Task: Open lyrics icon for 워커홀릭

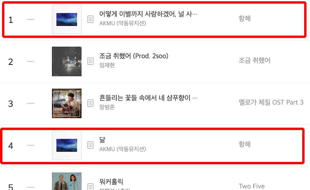Action: point(90,187)
